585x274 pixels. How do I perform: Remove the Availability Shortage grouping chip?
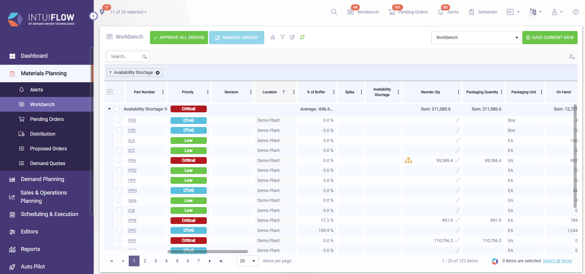point(158,73)
